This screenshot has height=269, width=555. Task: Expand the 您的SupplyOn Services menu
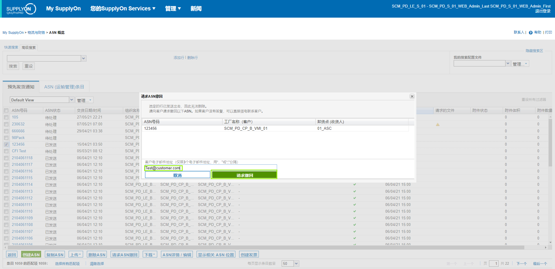(123, 9)
